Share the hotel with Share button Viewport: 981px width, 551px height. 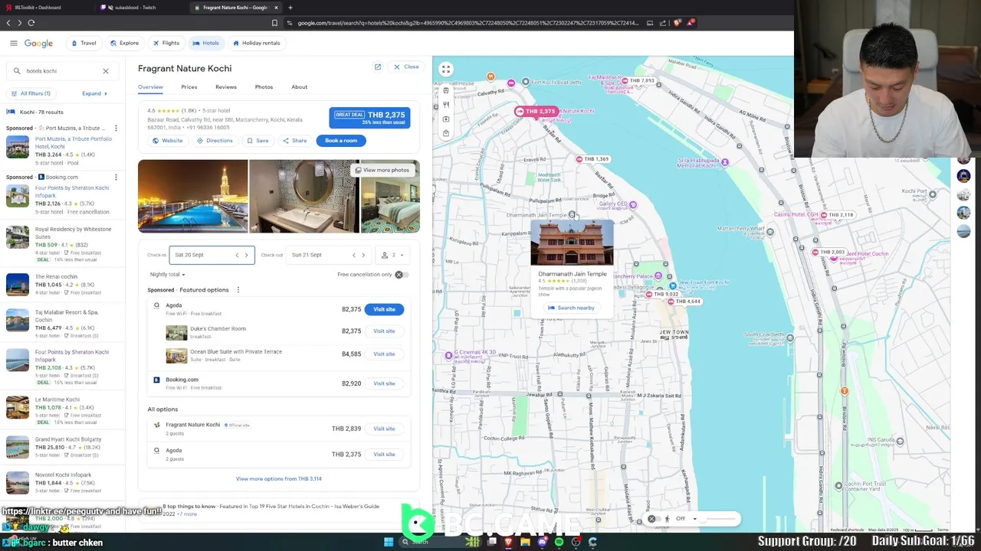tap(294, 141)
